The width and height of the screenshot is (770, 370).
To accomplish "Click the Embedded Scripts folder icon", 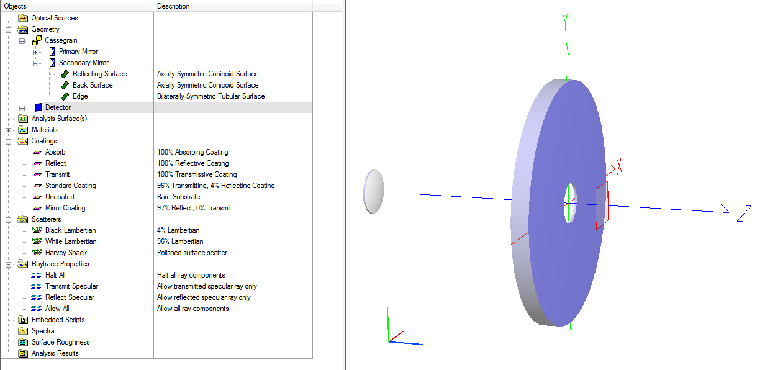I will 23,320.
